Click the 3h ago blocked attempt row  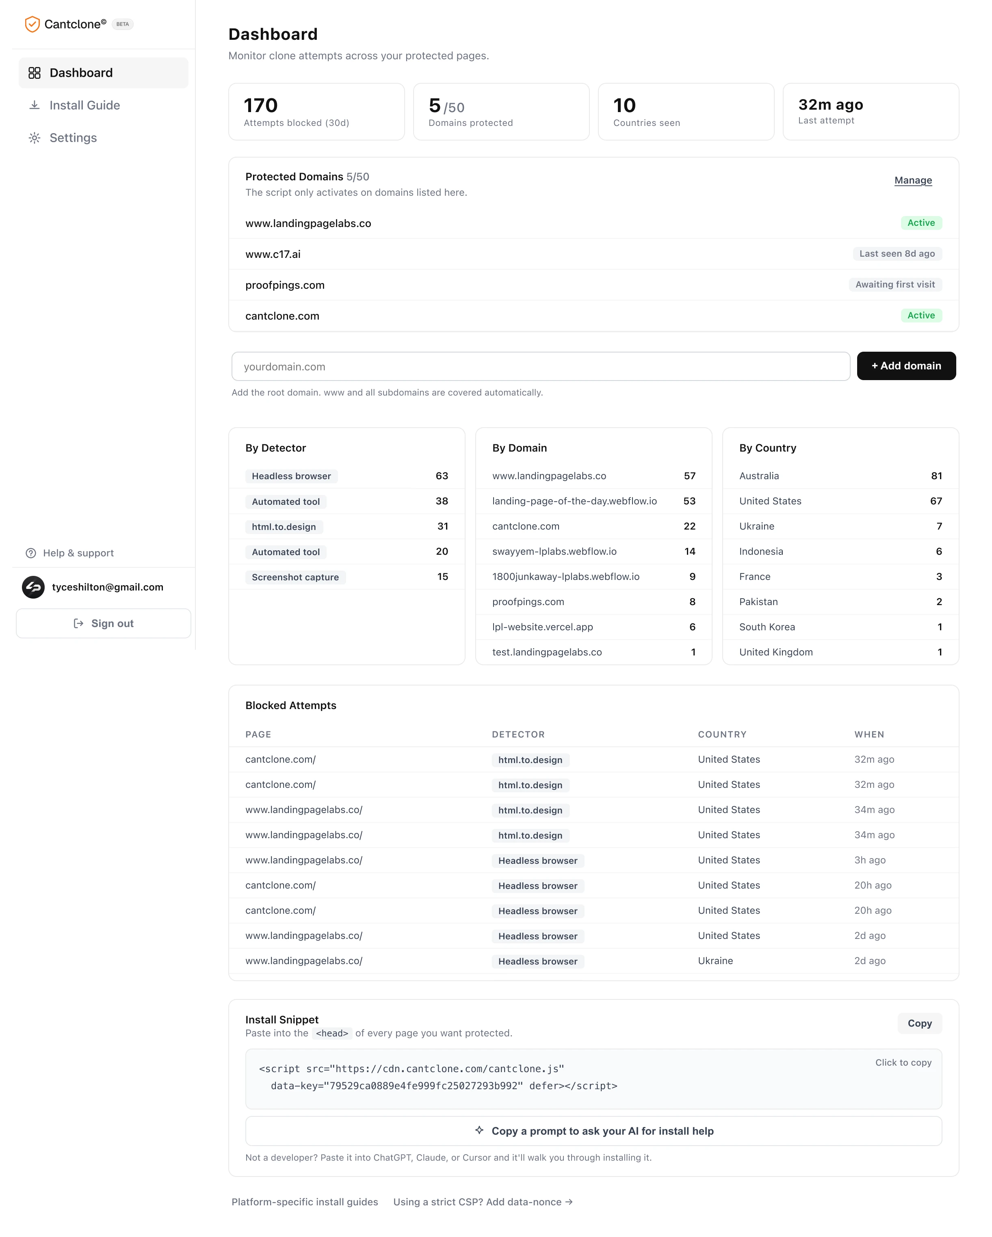coord(593,860)
